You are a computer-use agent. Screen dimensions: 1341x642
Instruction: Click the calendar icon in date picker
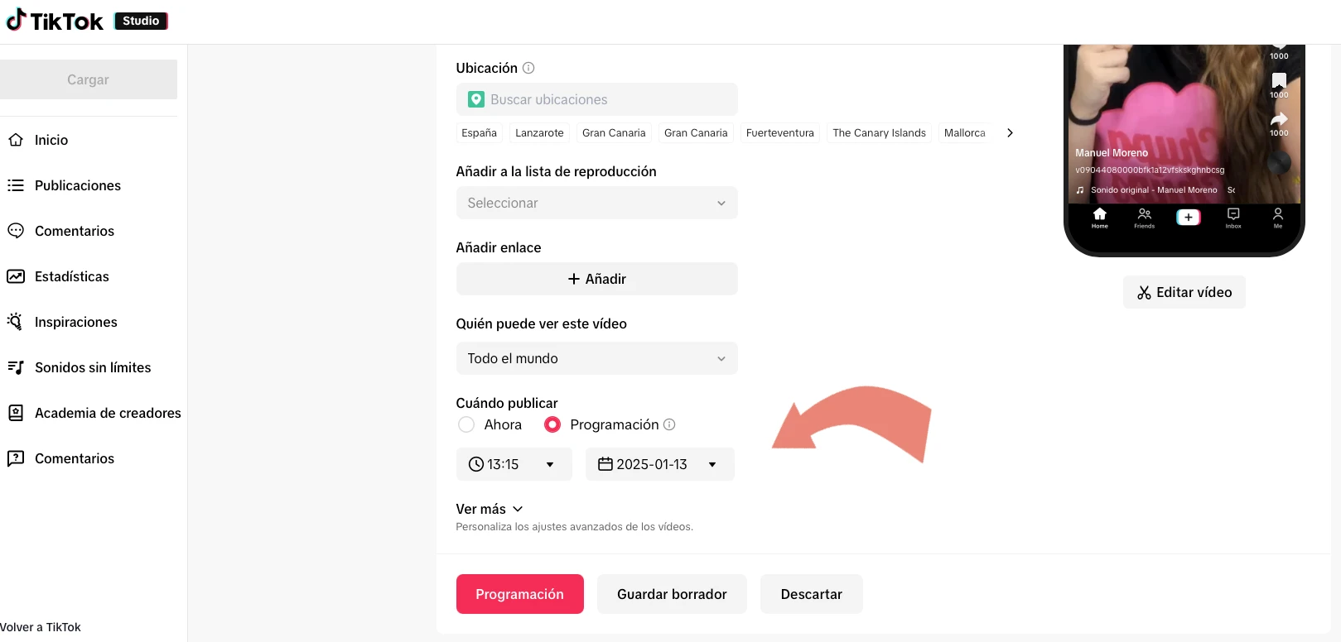coord(605,464)
